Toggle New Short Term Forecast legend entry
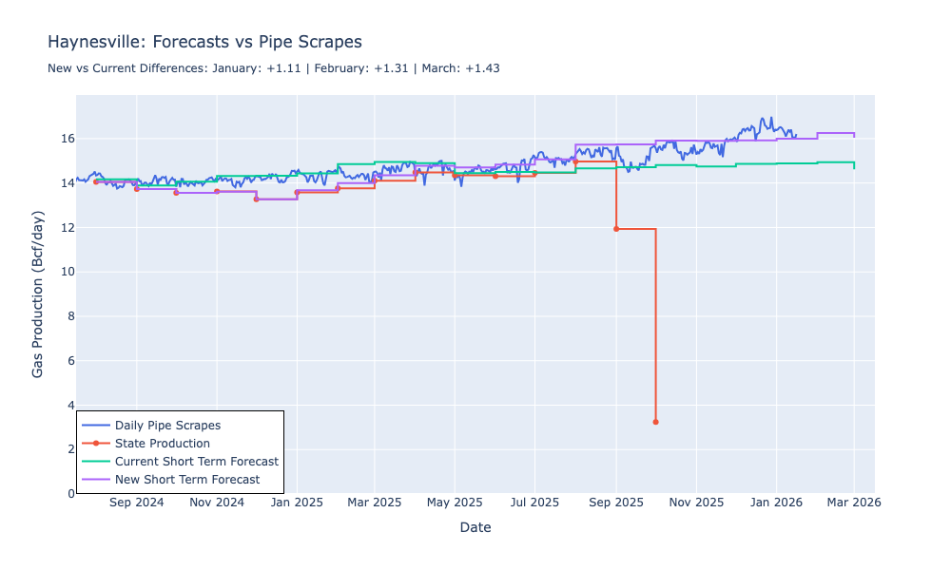951x570 pixels. [186, 480]
